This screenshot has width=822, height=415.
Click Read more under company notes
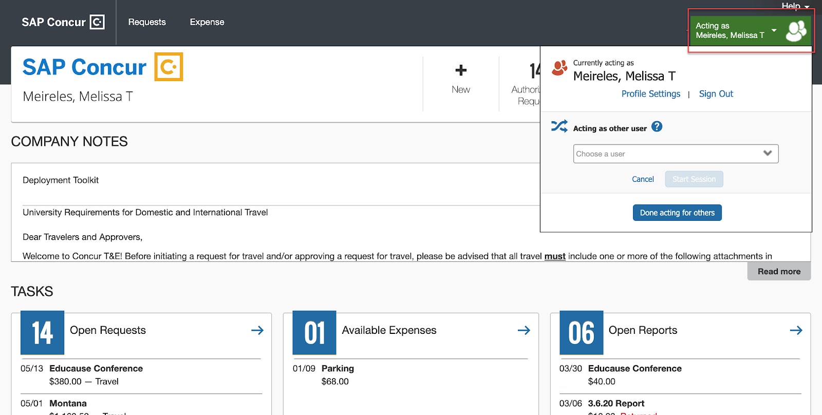pyautogui.click(x=779, y=271)
